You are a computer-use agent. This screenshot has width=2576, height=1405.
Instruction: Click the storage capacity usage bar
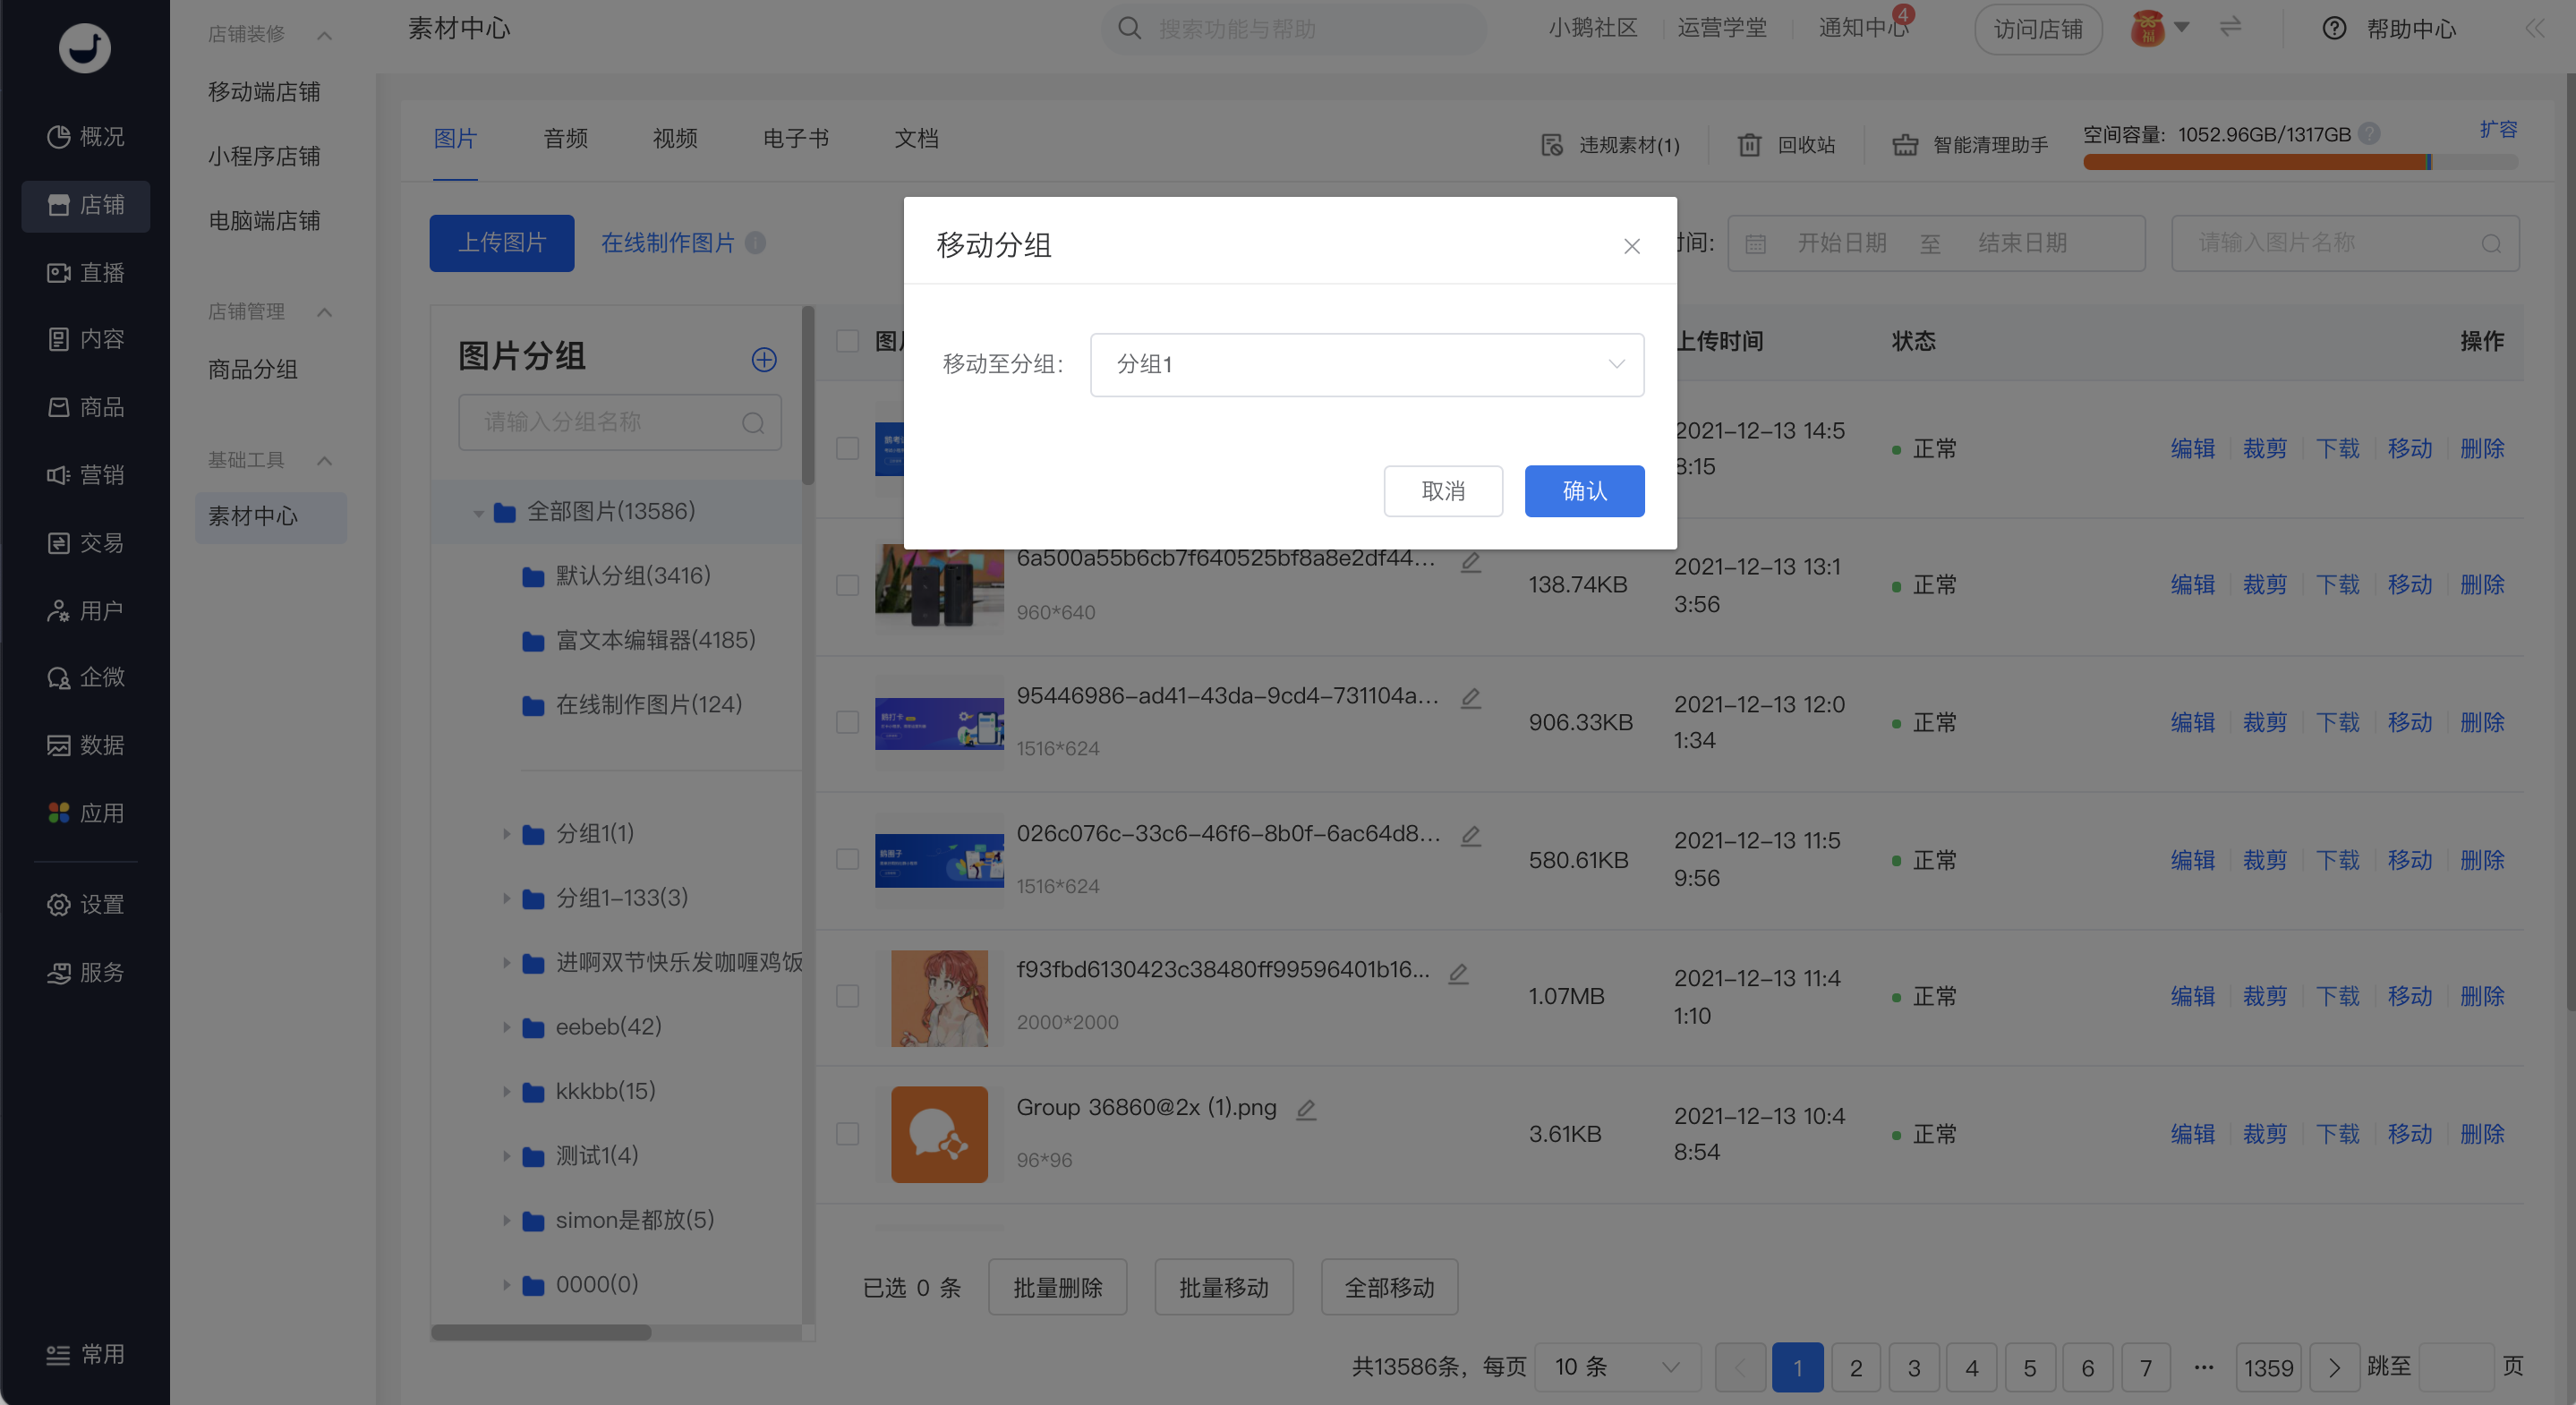coord(2300,162)
